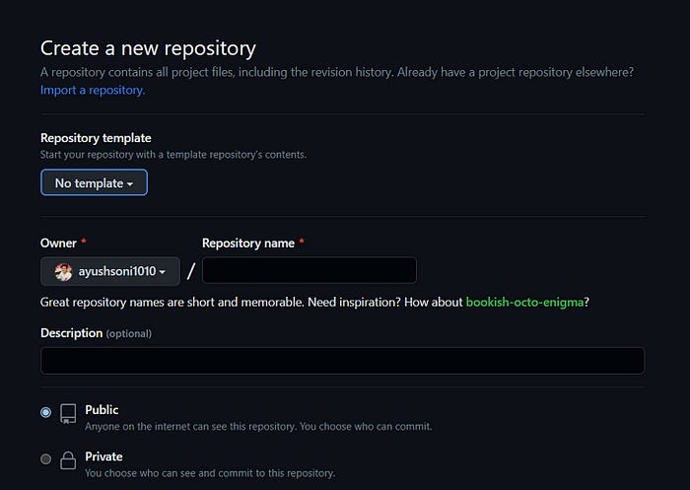The height and width of the screenshot is (490, 690).
Task: Open the No template dropdown
Action: [94, 182]
